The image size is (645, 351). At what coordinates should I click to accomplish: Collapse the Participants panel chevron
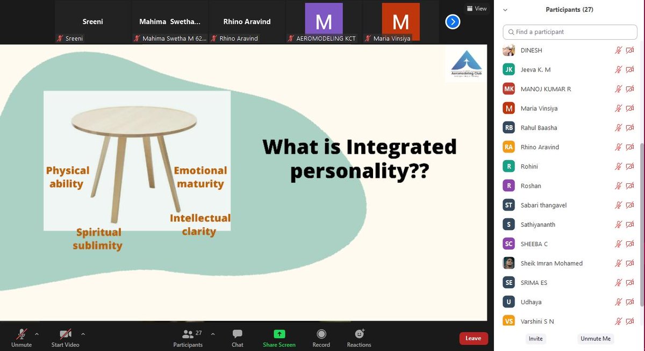505,10
